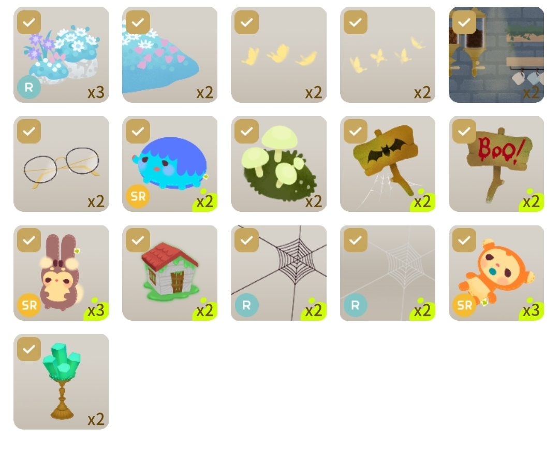Select the blue hedgehog SR item

tap(170, 164)
